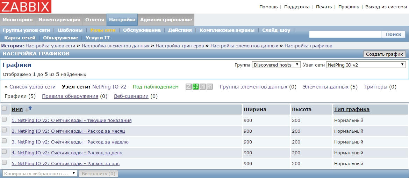Open Список узлов сети link

click(x=33, y=87)
